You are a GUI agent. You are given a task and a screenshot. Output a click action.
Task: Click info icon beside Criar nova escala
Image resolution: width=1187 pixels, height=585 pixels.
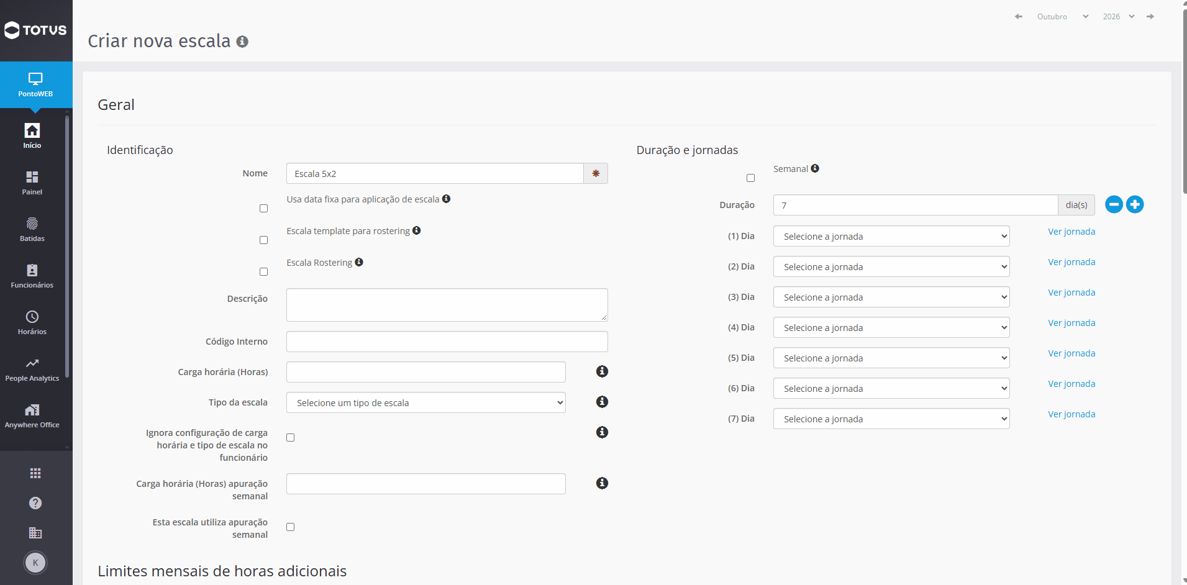click(x=242, y=42)
